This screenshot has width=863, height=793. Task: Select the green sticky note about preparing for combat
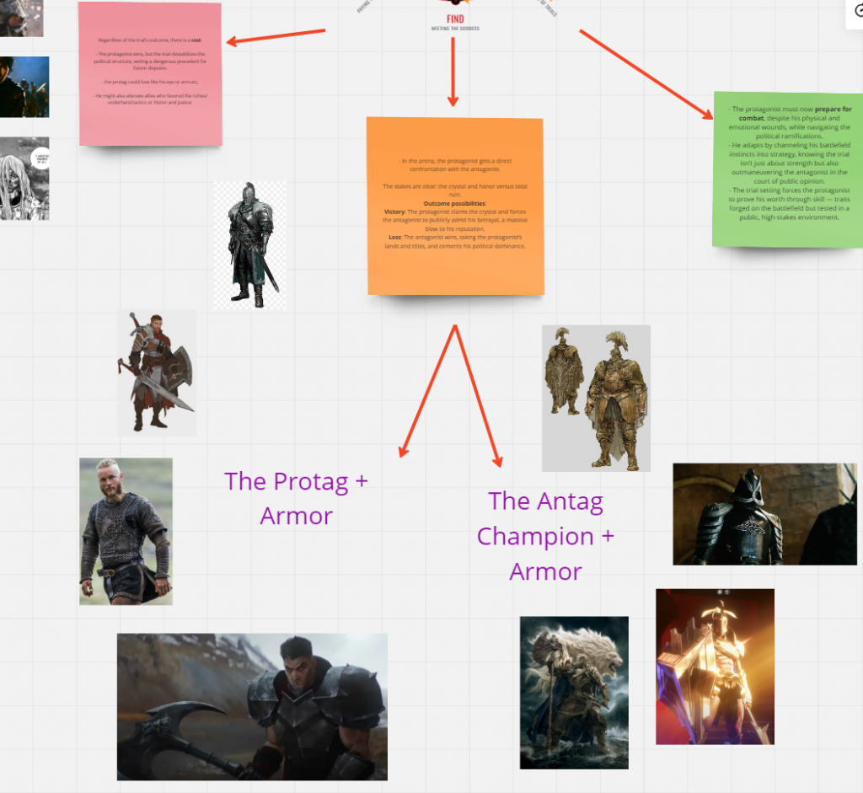pyautogui.click(x=788, y=169)
